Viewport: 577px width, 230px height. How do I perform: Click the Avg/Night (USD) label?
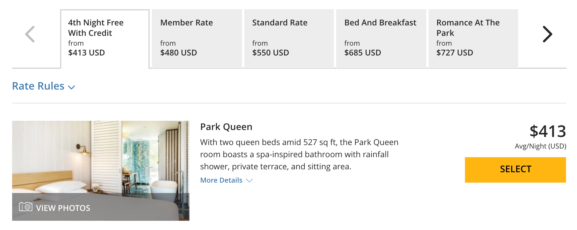[x=540, y=146]
